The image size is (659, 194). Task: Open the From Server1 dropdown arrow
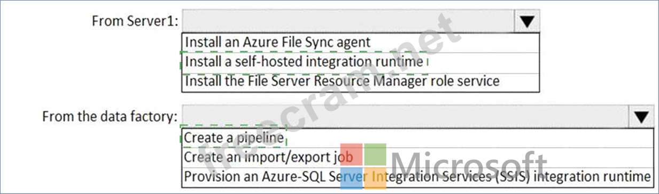pos(527,21)
